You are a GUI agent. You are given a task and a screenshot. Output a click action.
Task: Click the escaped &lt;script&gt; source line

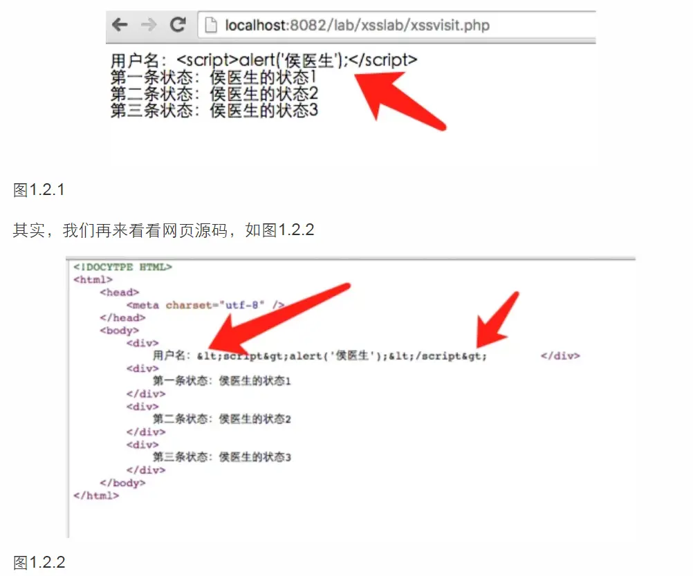coord(320,355)
